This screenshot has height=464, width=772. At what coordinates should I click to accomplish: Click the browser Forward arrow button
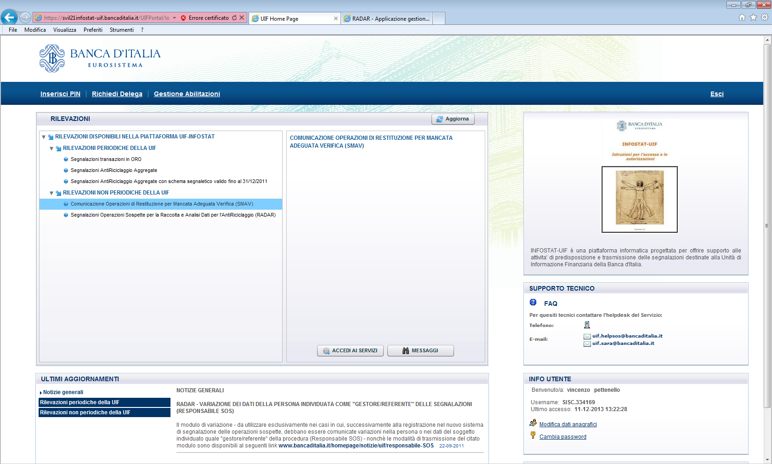tap(25, 17)
